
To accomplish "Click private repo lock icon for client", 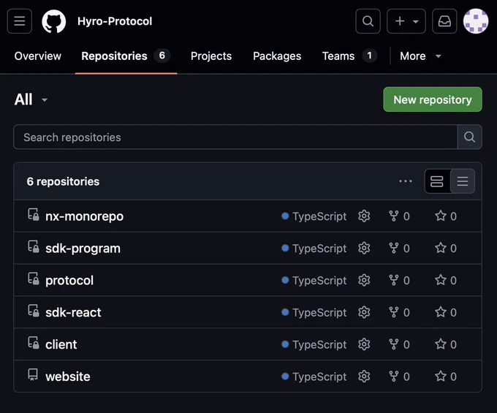I will coord(34,343).
